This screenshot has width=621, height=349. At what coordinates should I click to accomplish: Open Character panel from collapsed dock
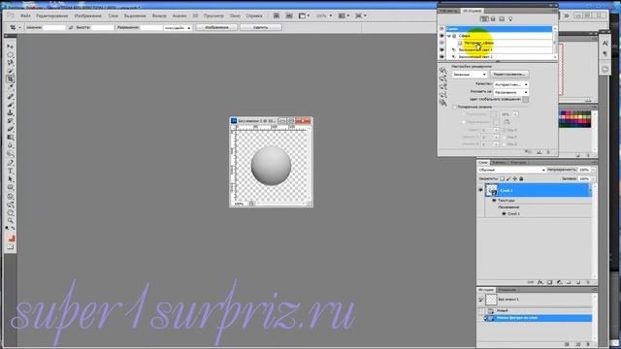tap(605, 43)
